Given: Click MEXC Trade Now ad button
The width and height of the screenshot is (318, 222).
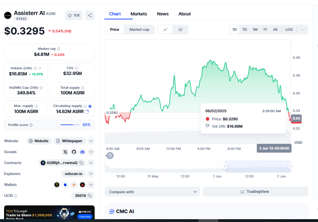Looking at the screenshot, I should (x=85, y=217).
